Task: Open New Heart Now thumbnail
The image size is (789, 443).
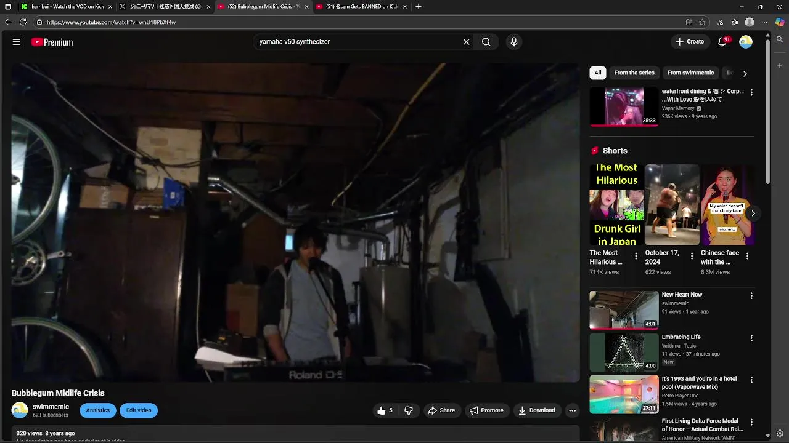Action: [624, 310]
